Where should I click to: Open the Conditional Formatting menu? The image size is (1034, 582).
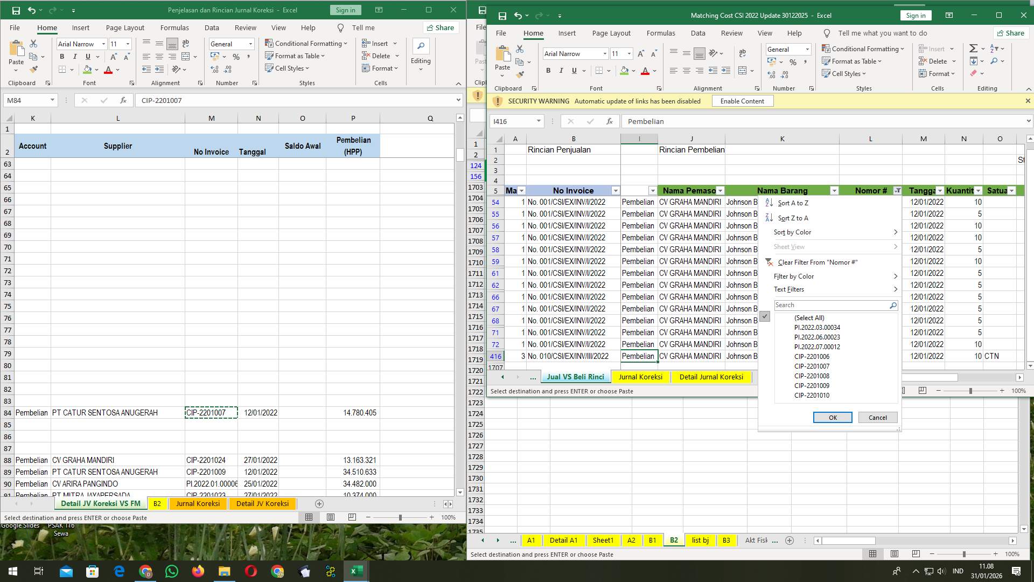tap(864, 48)
